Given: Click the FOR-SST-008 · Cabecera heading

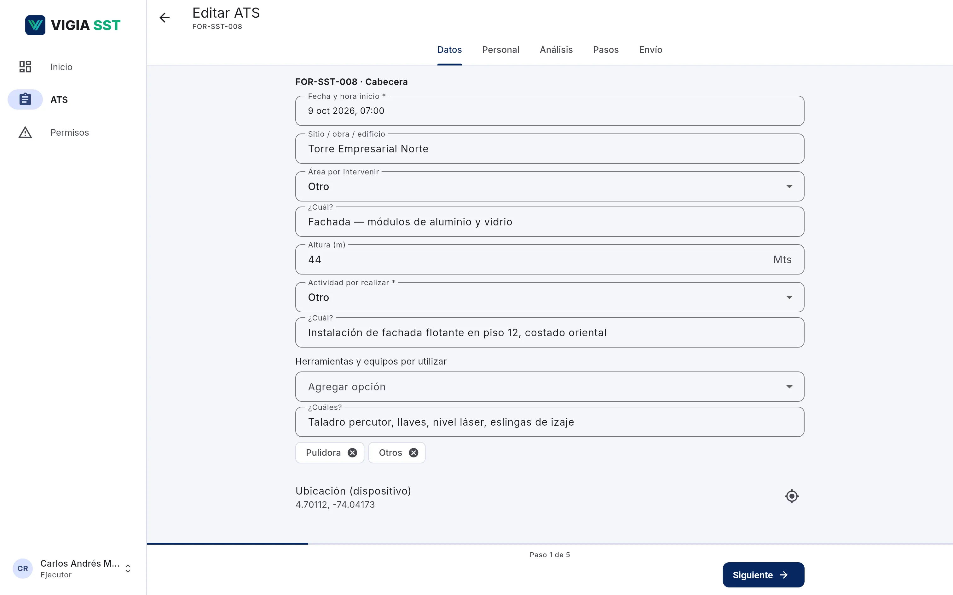Looking at the screenshot, I should coord(351,82).
